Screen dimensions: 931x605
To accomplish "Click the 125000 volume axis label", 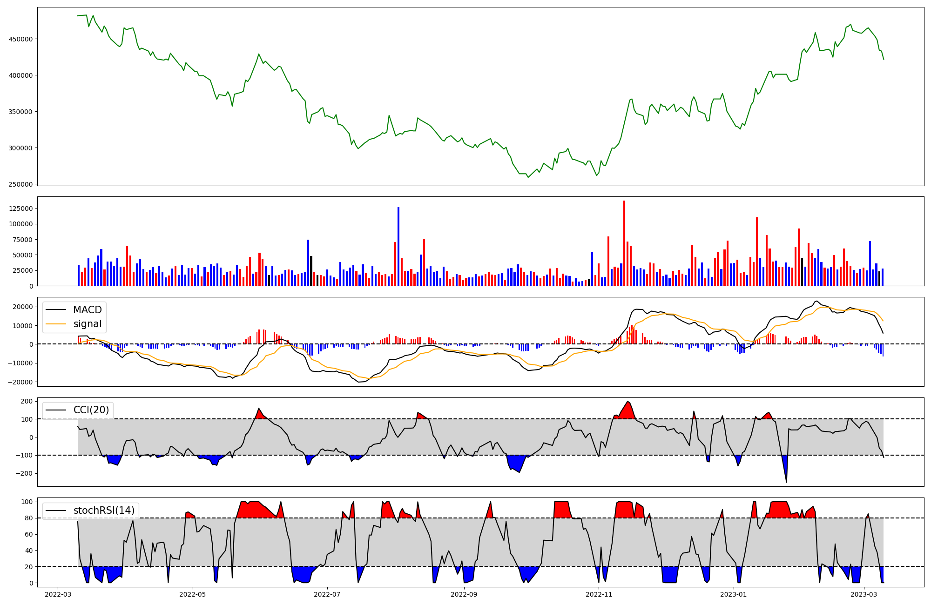I will [20, 208].
